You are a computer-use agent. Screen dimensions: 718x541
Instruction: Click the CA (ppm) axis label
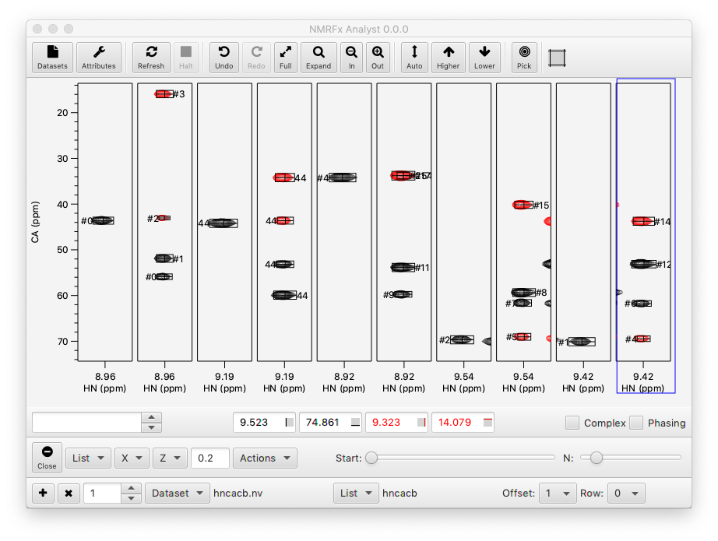pos(35,222)
